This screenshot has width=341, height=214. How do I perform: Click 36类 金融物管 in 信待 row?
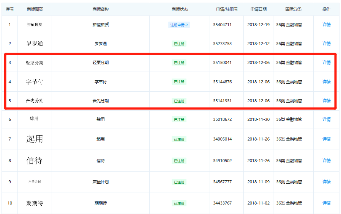tap(289, 161)
